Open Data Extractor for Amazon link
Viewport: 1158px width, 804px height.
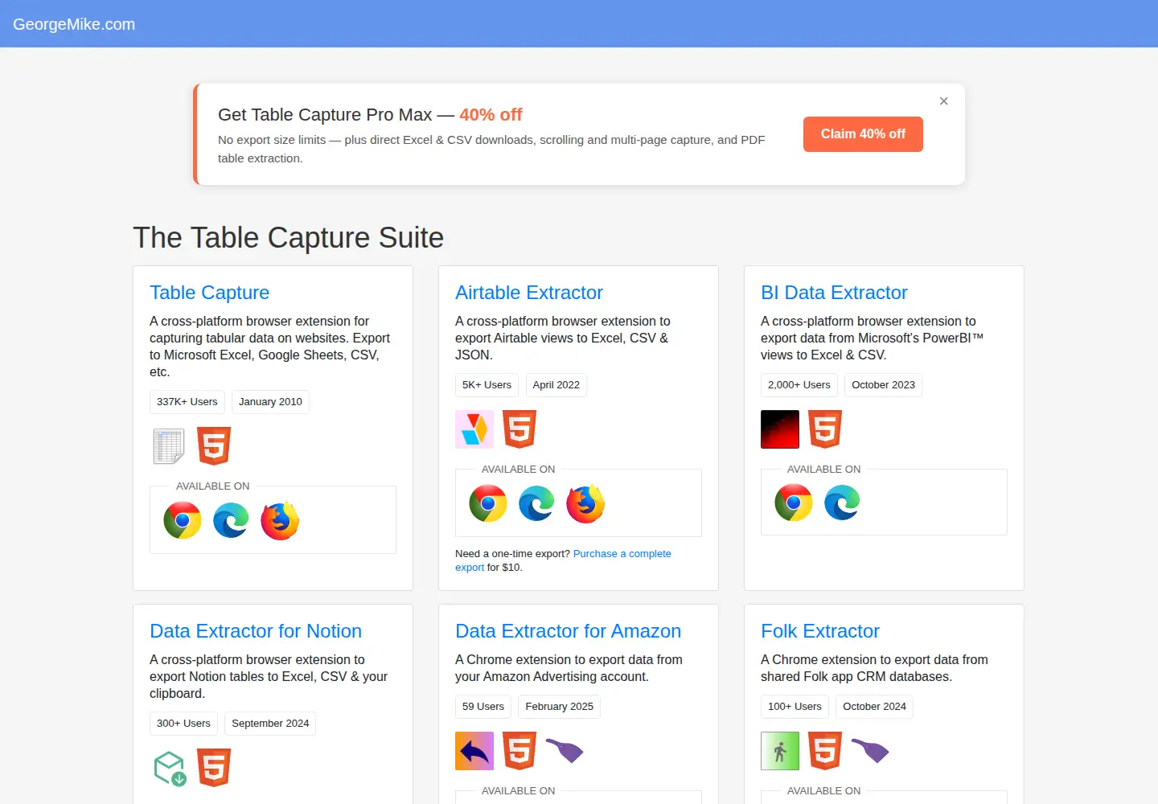pyautogui.click(x=568, y=631)
